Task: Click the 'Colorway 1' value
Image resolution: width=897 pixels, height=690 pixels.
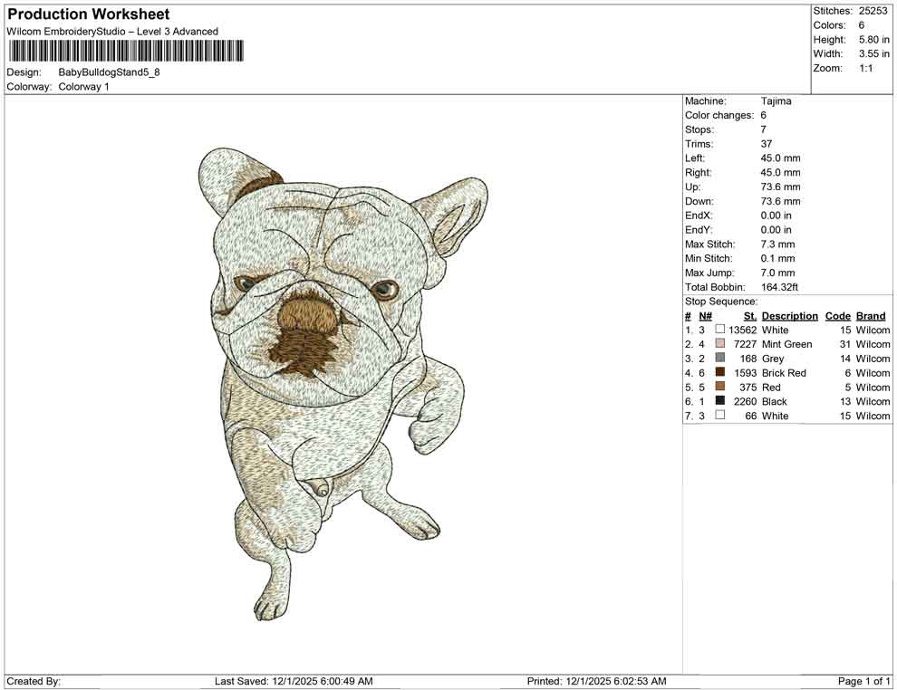Action: [83, 87]
